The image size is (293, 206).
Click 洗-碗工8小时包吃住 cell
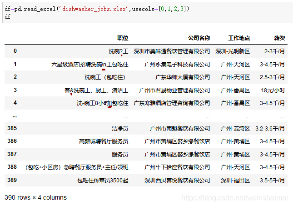click(x=103, y=103)
